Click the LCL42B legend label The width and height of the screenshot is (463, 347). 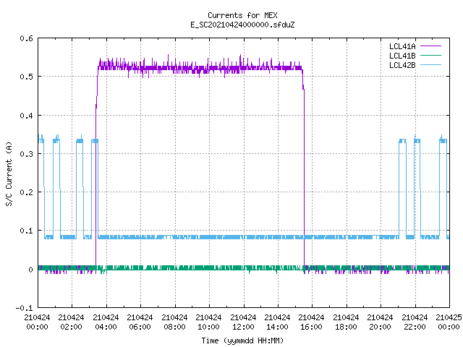[402, 65]
